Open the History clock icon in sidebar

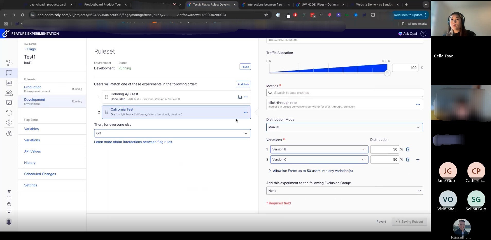[x=9, y=113]
